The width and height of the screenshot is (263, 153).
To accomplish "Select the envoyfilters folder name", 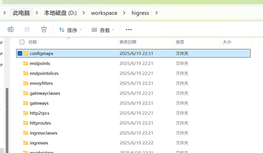I will tap(41, 83).
